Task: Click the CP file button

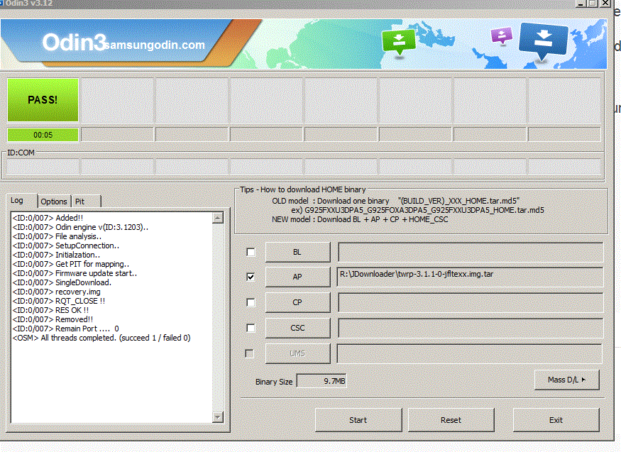Action: coord(297,302)
